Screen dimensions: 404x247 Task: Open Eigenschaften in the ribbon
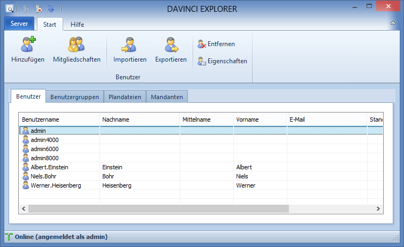pos(222,61)
